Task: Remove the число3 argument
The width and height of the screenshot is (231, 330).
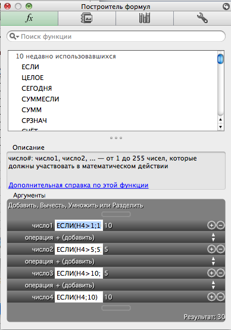Action: (220, 273)
